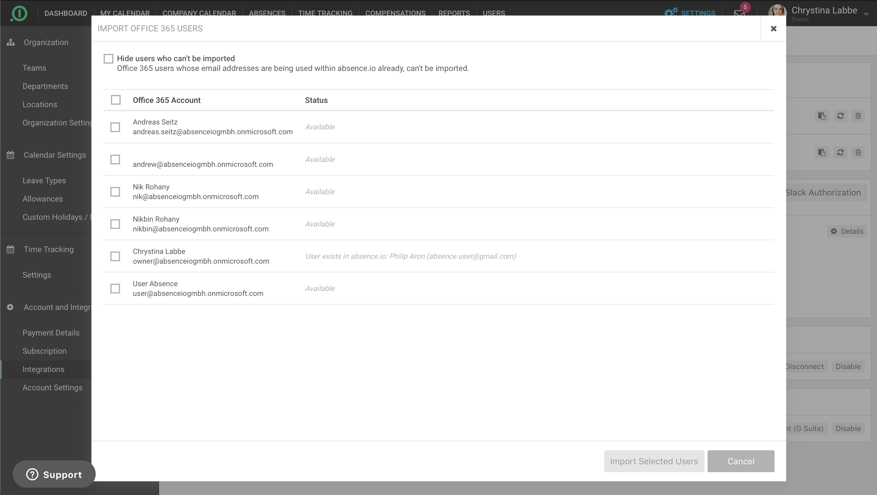
Task: Enable Hide users who can't be imported
Action: (x=108, y=58)
